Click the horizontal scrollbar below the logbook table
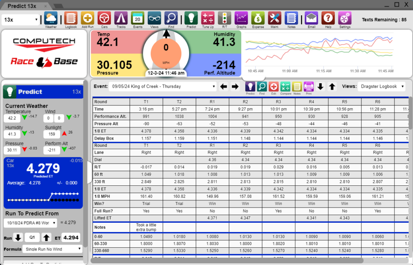The width and height of the screenshot is (413, 265). point(242,260)
